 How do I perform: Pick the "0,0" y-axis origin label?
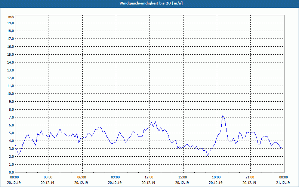pos(11,172)
